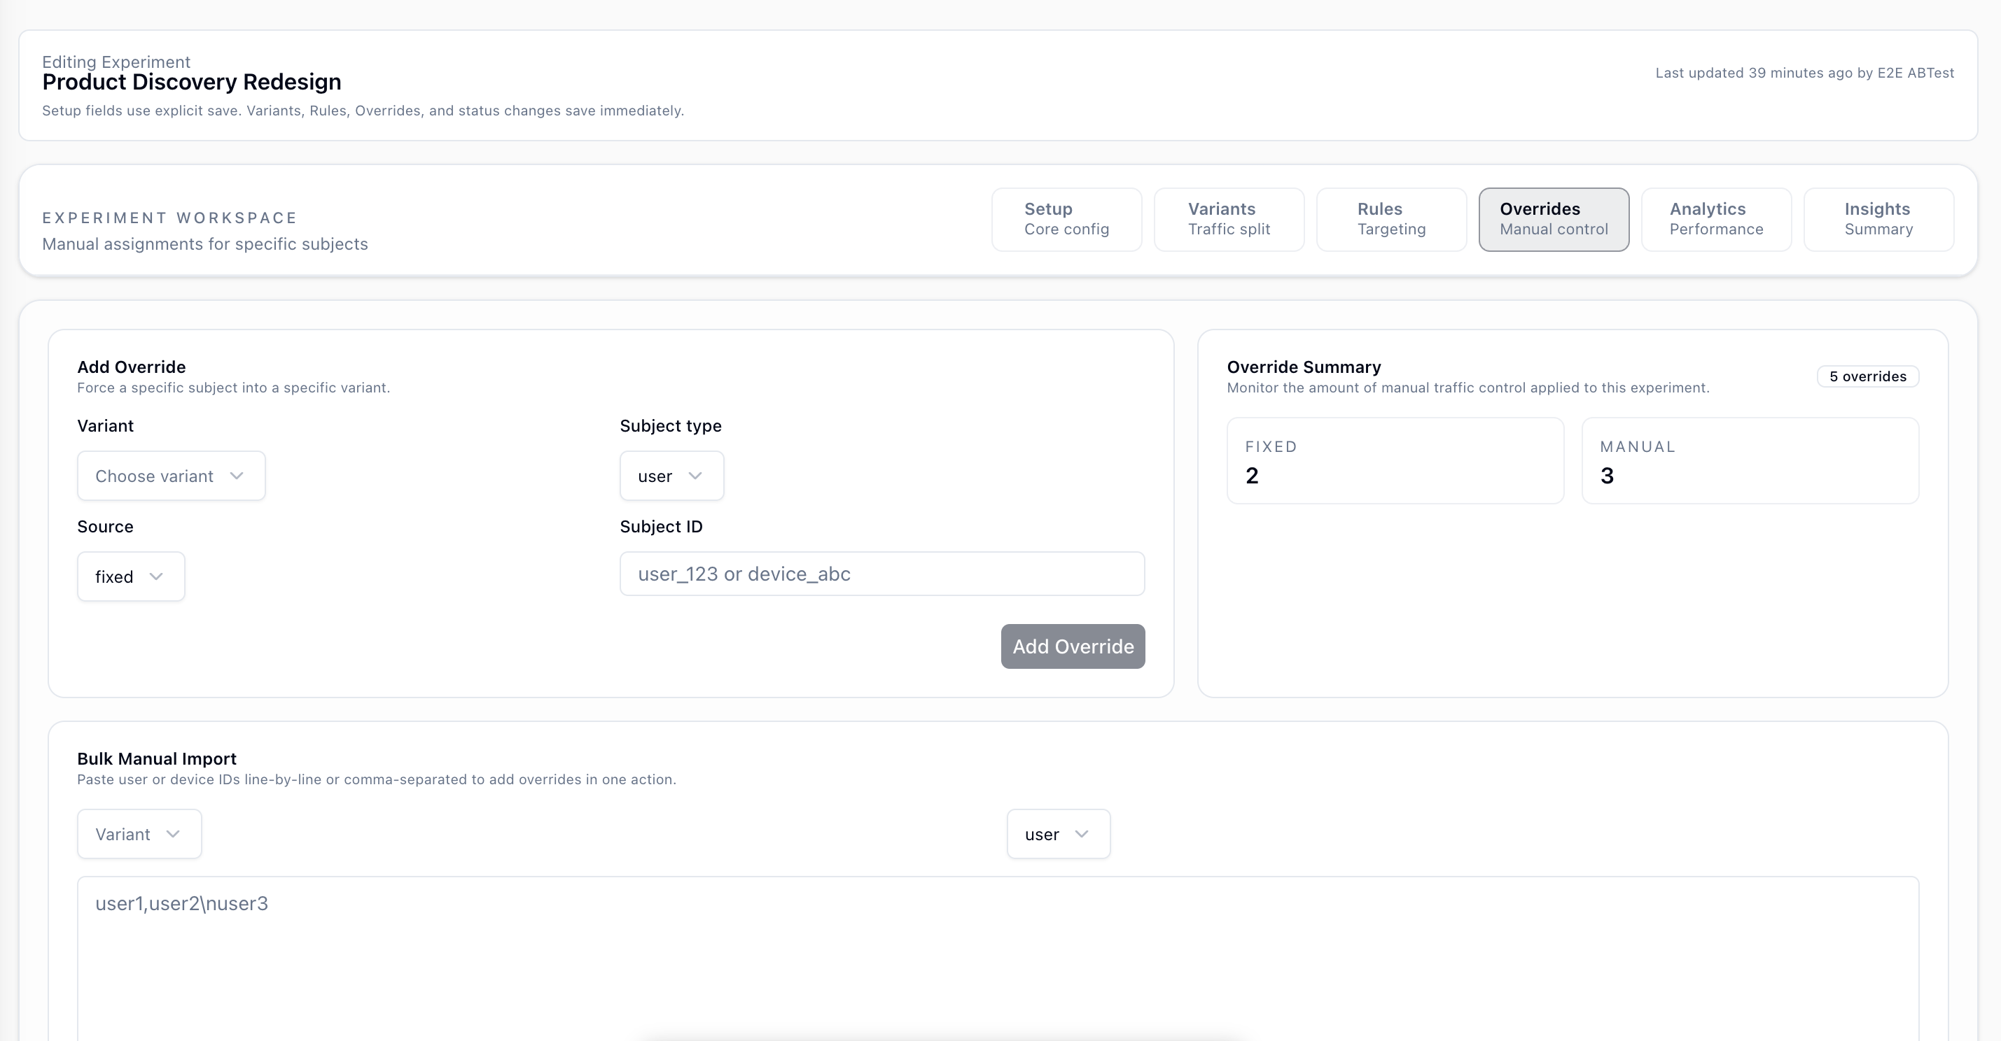Click the Last updated by E2E ABTest text
The height and width of the screenshot is (1041, 2001).
1805,72
